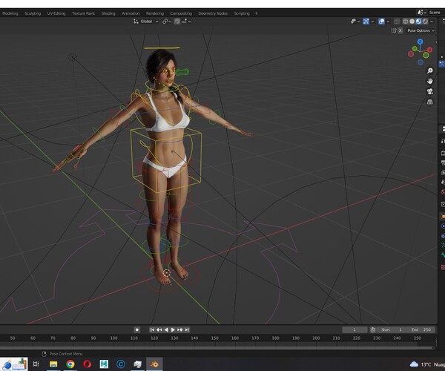Jump to the timeline end frame

click(x=187, y=329)
